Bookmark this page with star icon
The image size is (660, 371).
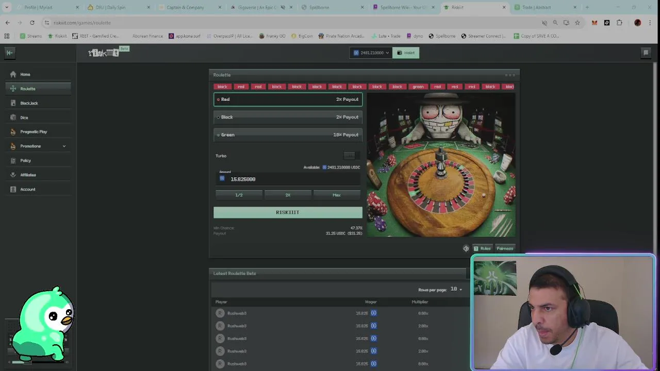(577, 23)
